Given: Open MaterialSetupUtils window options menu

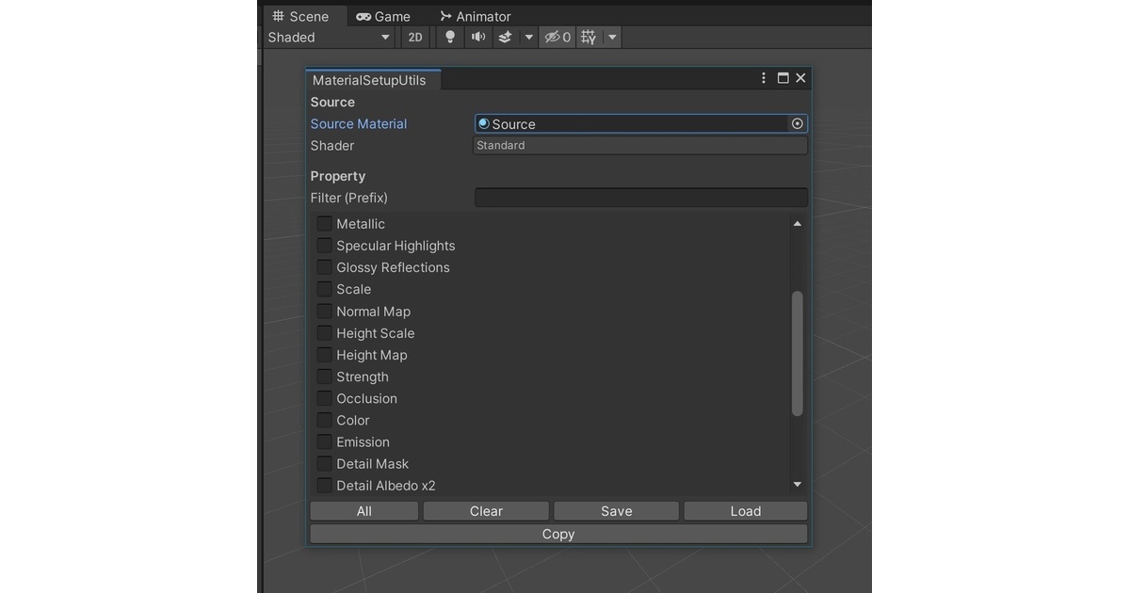Looking at the screenshot, I should tap(764, 78).
